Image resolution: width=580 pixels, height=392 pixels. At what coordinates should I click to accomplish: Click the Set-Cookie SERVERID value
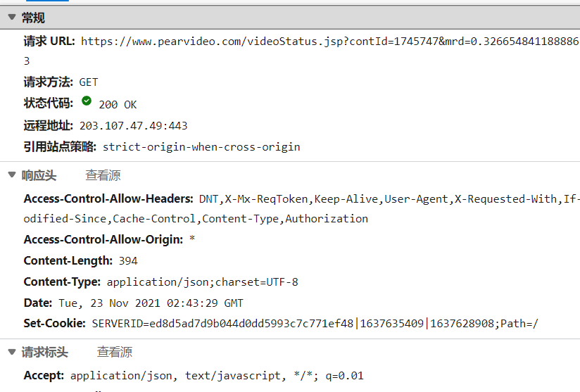click(315, 324)
